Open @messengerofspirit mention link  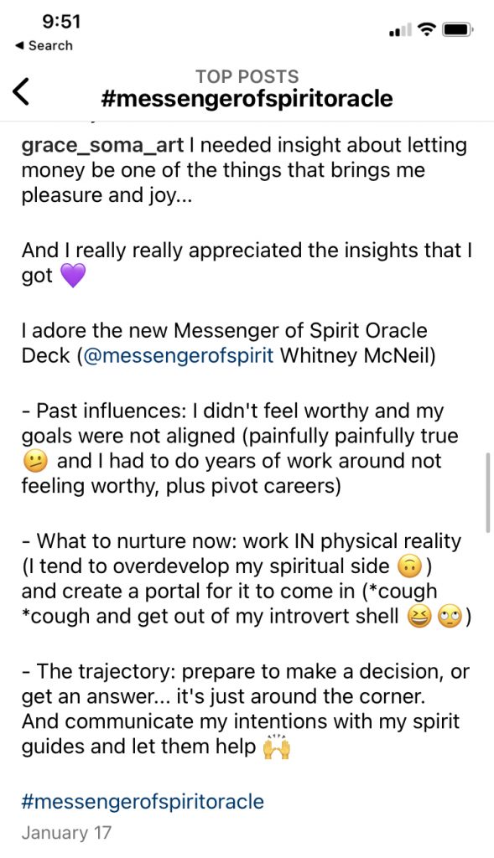click(x=179, y=355)
